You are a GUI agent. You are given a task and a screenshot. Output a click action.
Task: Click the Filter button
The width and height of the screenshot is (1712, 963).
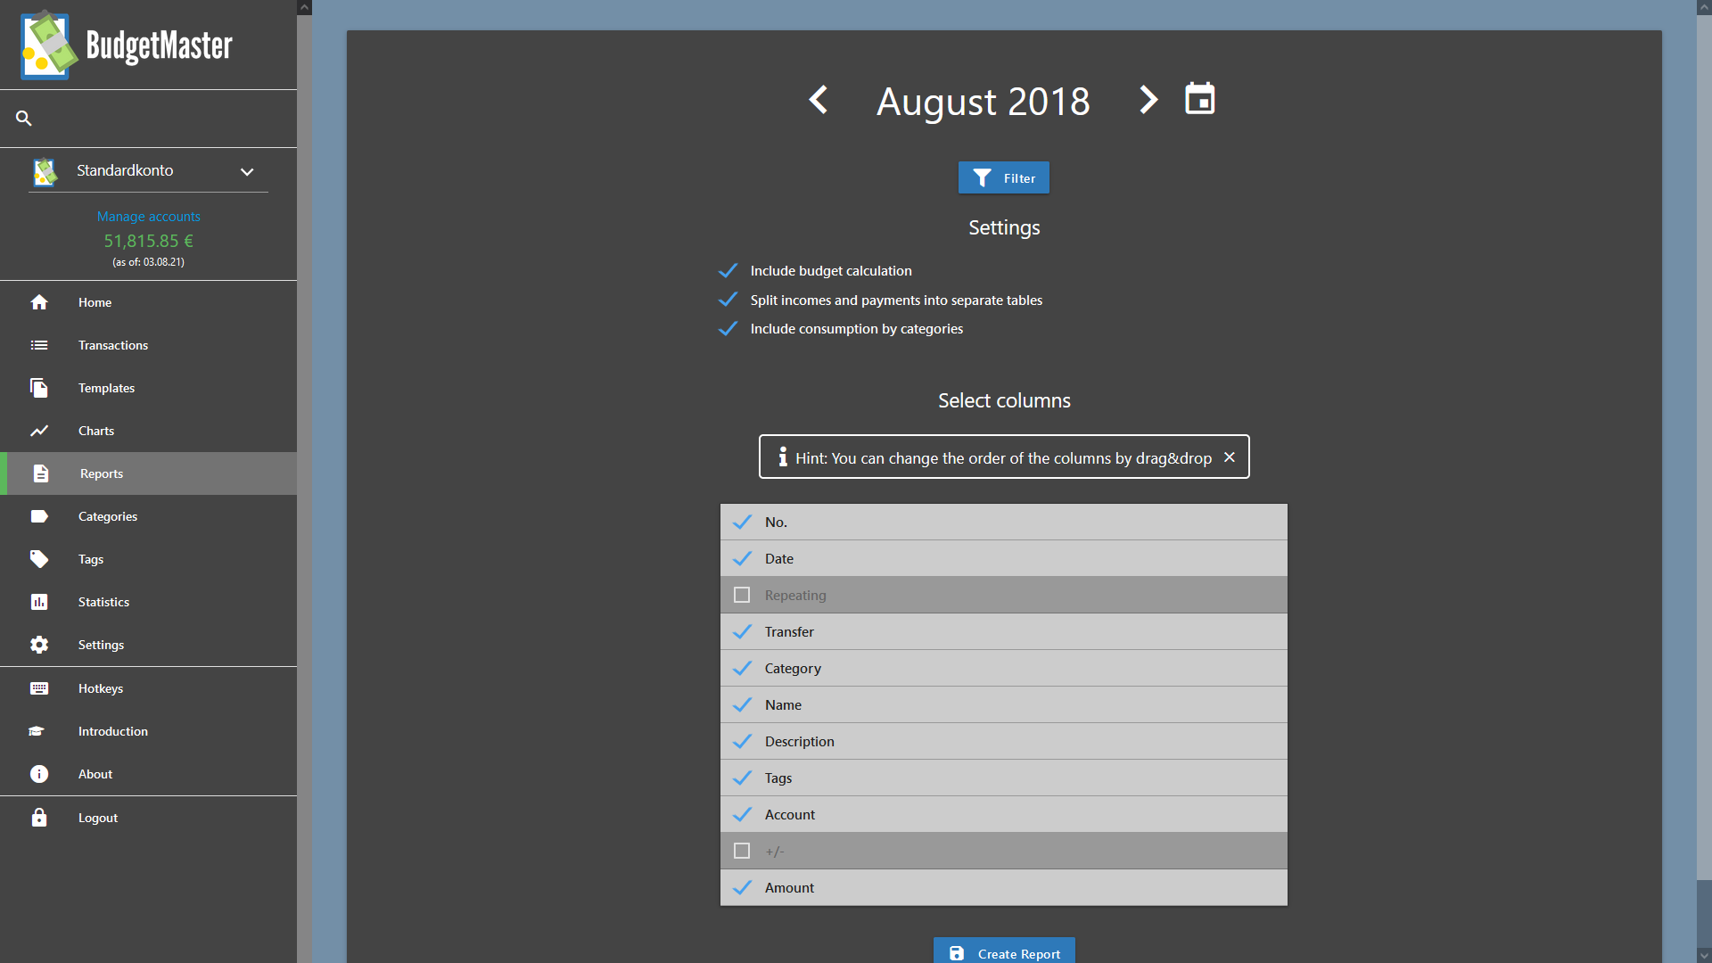click(x=1004, y=177)
